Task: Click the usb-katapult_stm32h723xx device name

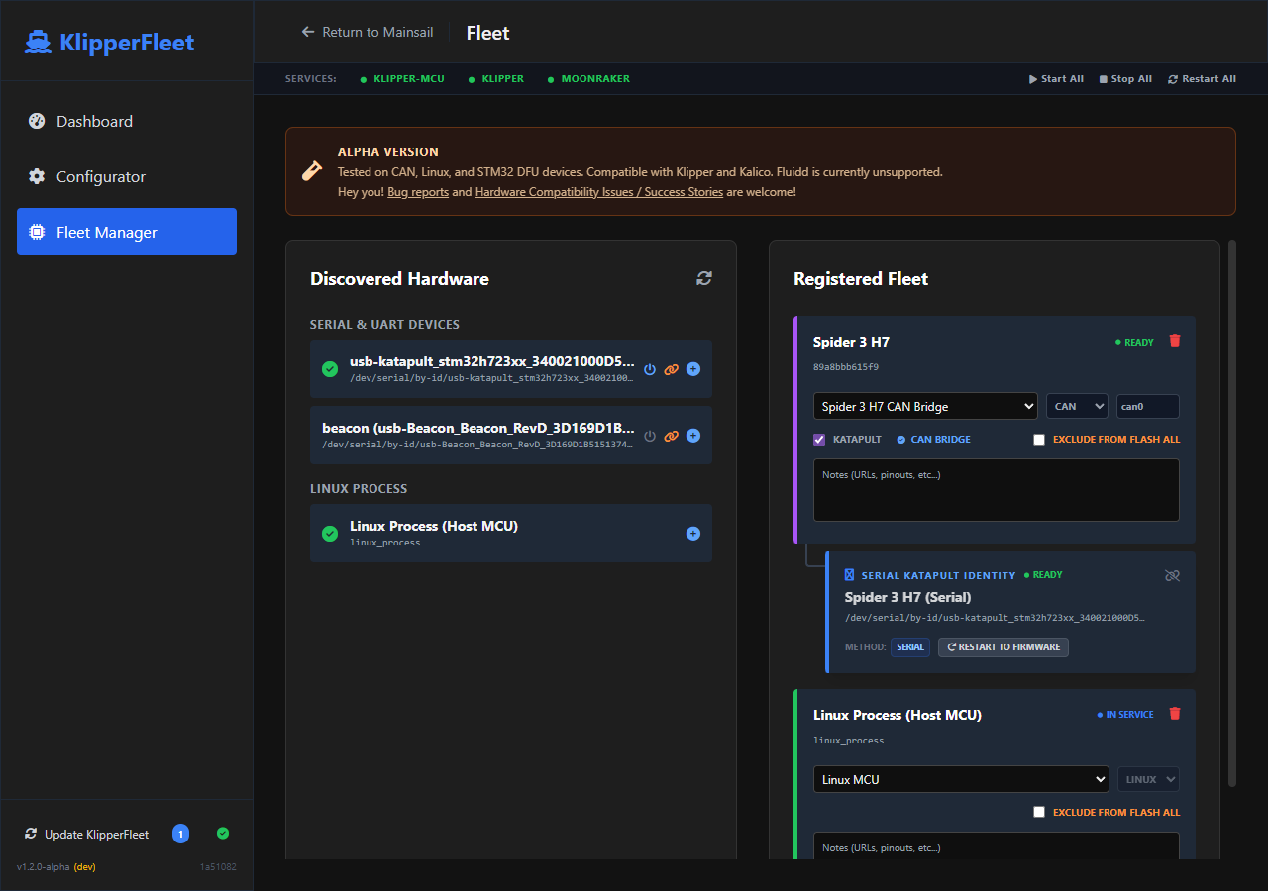Action: pyautogui.click(x=492, y=361)
